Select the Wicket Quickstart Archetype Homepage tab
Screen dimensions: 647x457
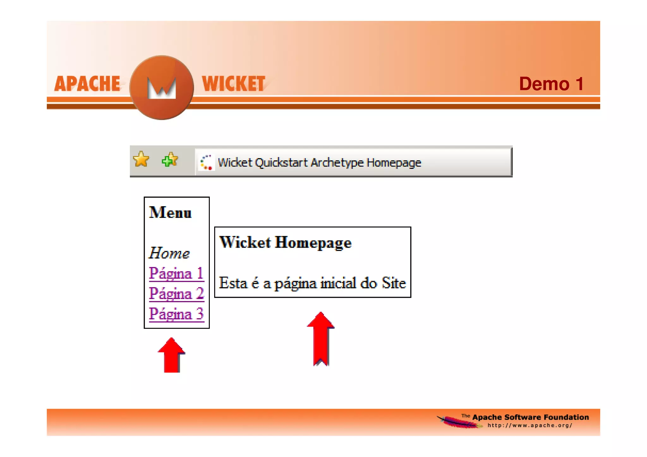(353, 162)
